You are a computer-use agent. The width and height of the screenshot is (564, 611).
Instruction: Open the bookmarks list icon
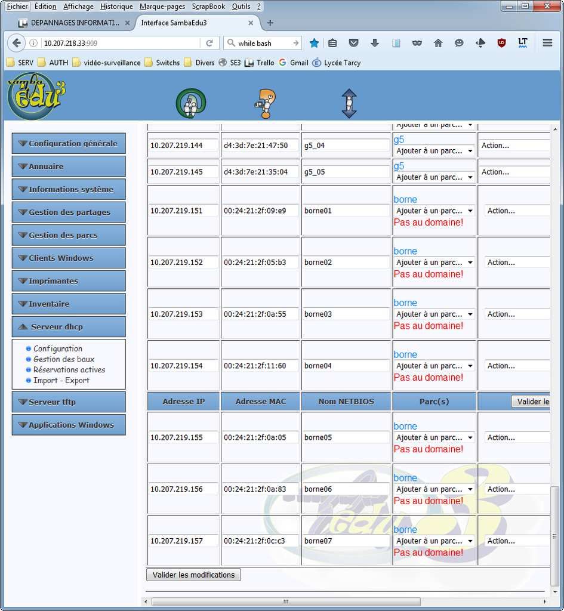[x=332, y=43]
